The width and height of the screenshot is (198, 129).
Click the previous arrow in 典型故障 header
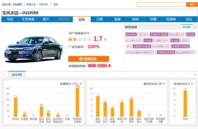click(178, 27)
